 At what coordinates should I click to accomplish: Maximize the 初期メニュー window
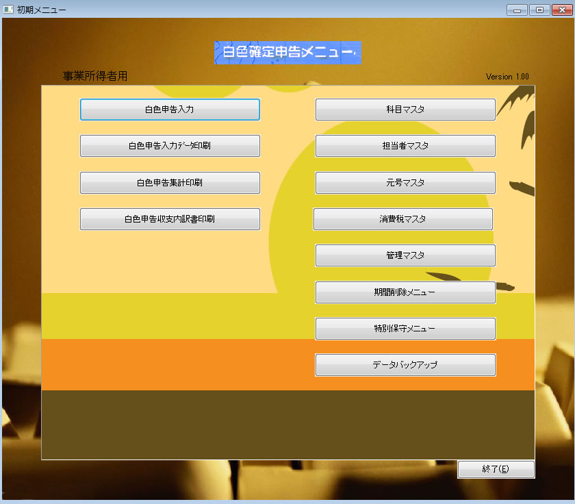point(539,10)
